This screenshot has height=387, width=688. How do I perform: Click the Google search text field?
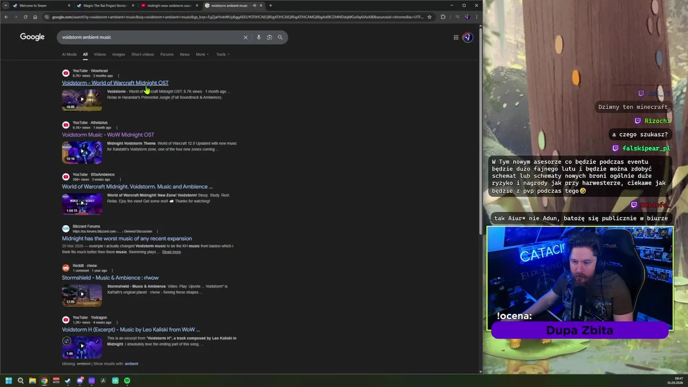[150, 37]
